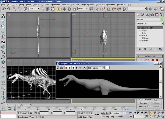Image resolution: width=165 pixels, height=119 pixels.
Task: Click the Pin Stack icon
Action: tap(139, 49)
